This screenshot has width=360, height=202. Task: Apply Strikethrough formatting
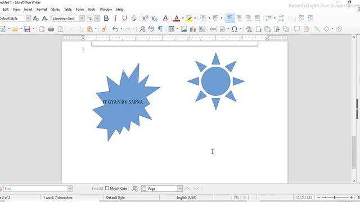134,19
